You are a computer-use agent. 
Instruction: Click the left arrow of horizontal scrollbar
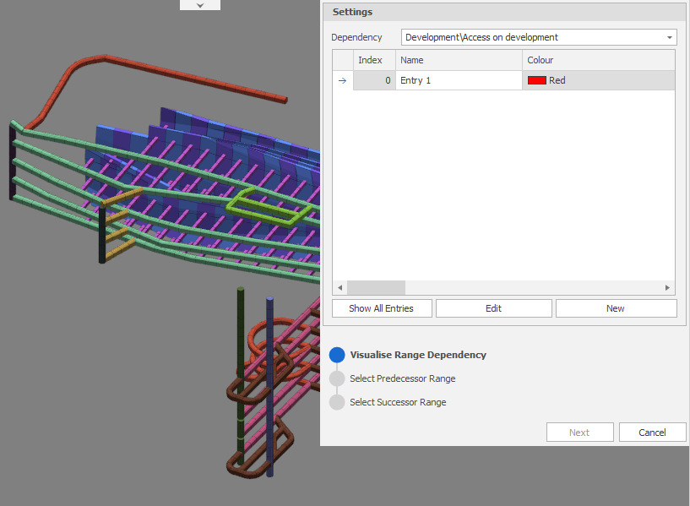340,287
